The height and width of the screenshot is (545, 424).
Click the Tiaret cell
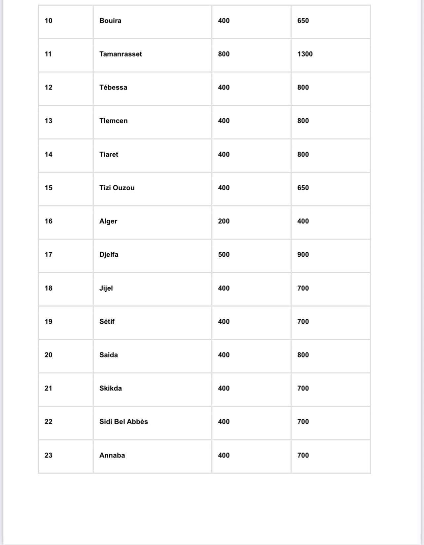pos(109,155)
